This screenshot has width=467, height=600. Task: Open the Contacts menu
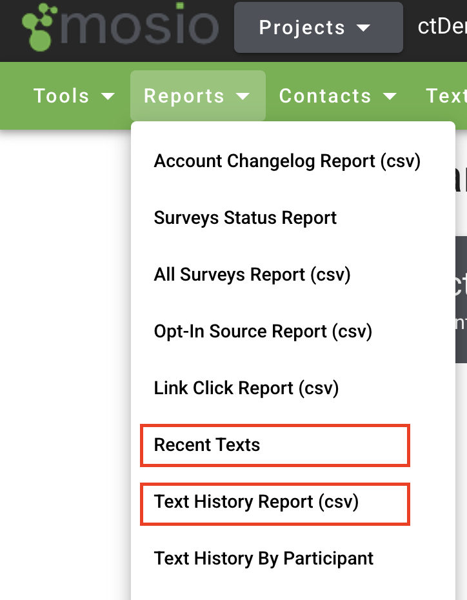[x=325, y=95]
